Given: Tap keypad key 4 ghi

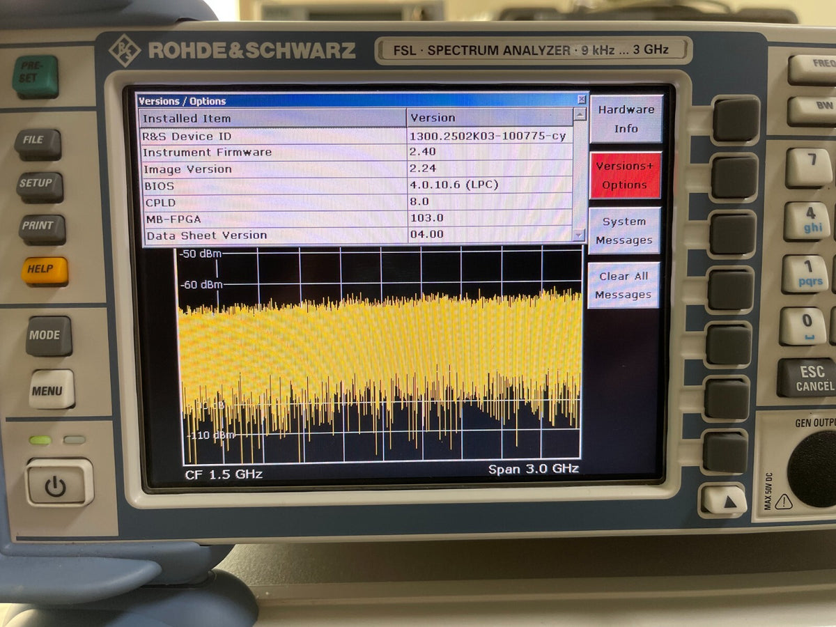Looking at the screenshot, I should pyautogui.click(x=807, y=220).
